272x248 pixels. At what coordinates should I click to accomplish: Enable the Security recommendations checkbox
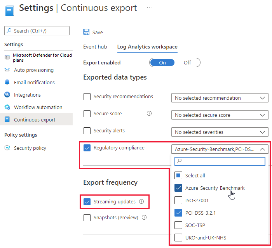coord(87,97)
